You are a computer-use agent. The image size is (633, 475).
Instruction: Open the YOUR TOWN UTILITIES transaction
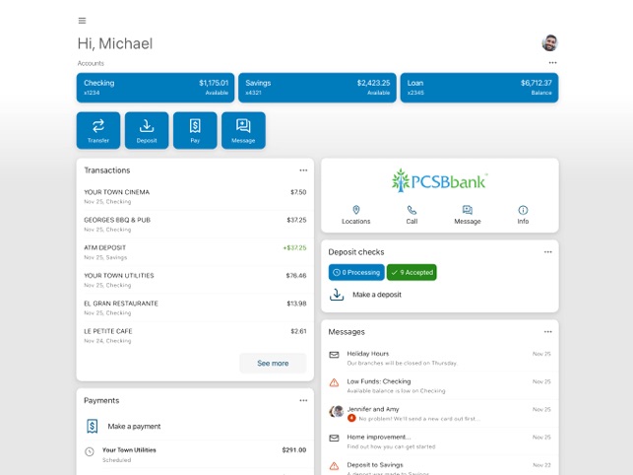(x=195, y=280)
